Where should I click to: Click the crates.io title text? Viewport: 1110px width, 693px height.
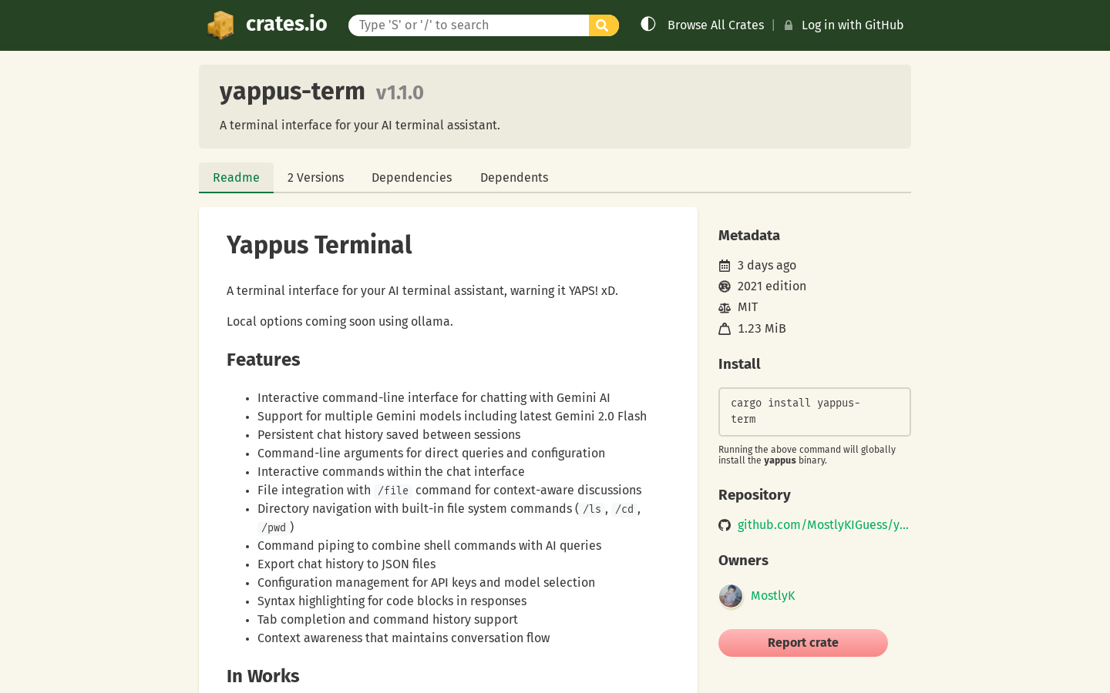pyautogui.click(x=287, y=24)
